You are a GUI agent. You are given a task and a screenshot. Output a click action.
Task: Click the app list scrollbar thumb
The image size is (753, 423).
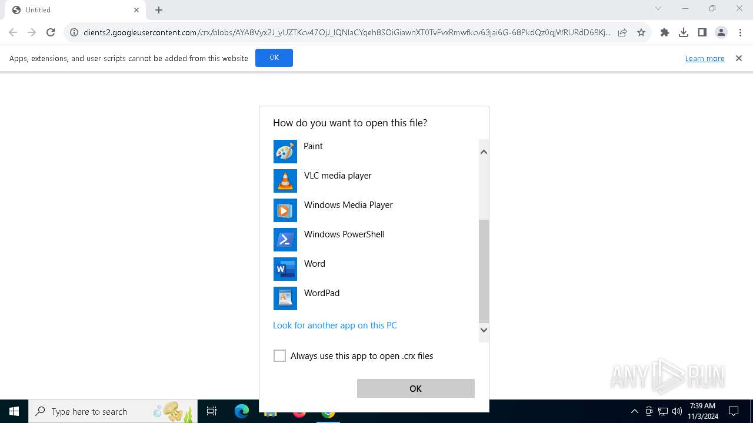click(484, 271)
